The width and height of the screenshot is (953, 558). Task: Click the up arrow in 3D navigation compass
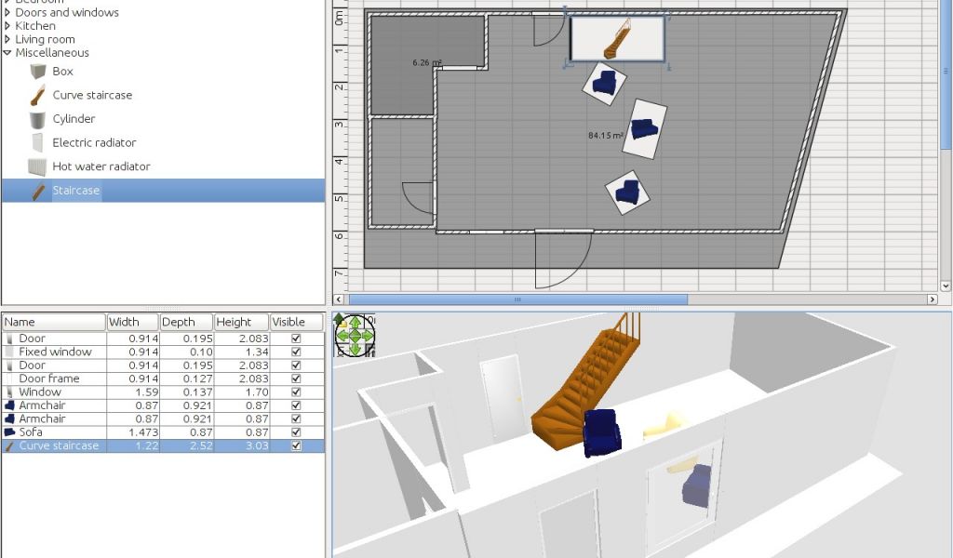(355, 322)
